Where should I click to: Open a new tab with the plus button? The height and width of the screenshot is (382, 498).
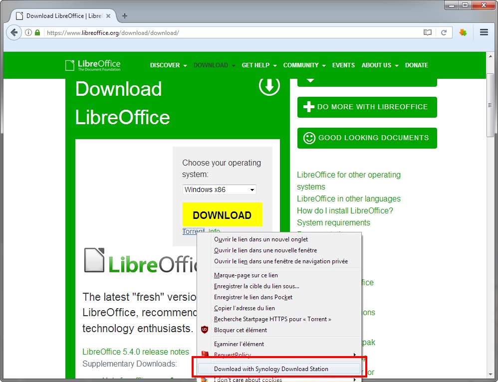tap(125, 16)
